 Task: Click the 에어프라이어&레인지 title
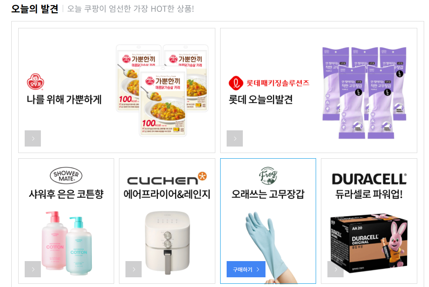click(167, 194)
